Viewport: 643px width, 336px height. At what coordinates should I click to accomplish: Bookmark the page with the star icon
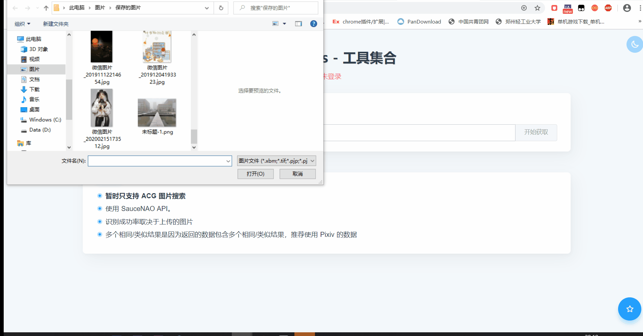coord(537,8)
